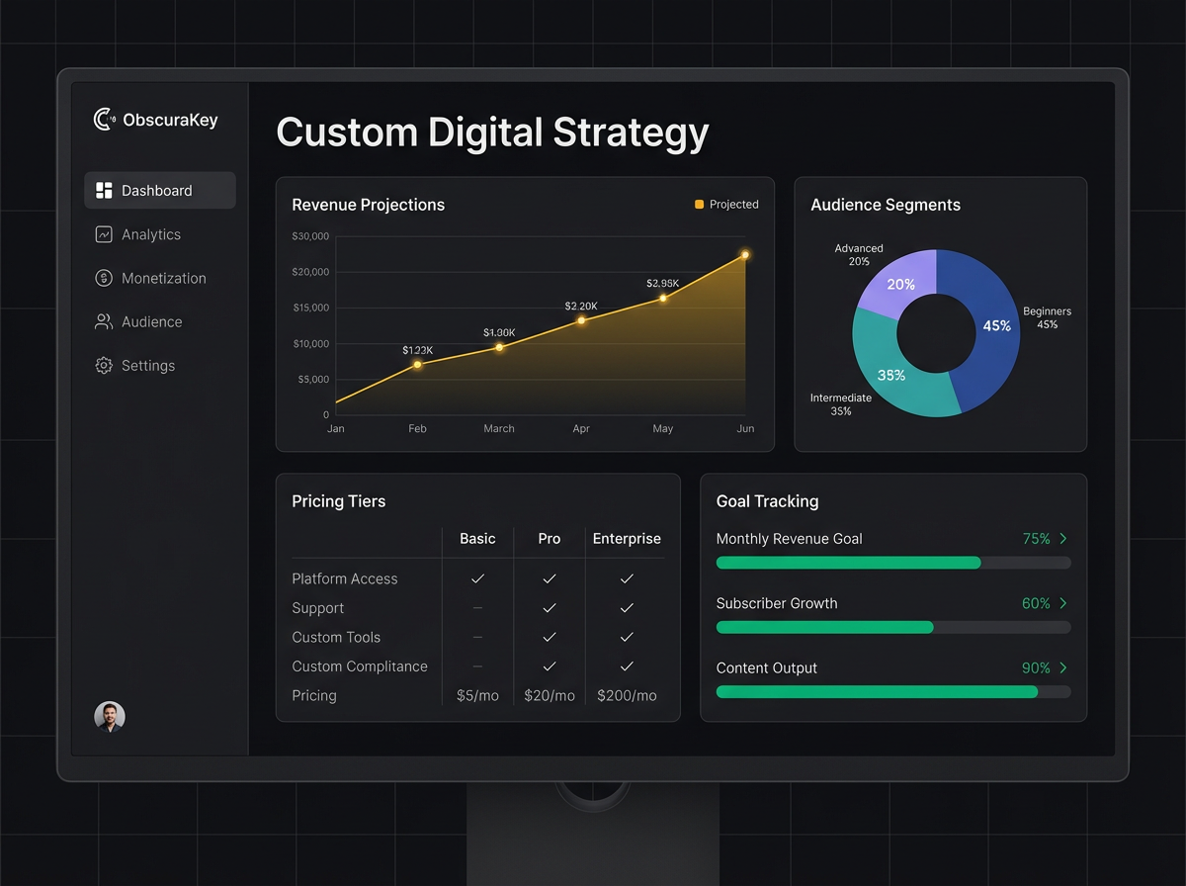
Task: Toggle the Pro Support checkmark
Action: 550,607
